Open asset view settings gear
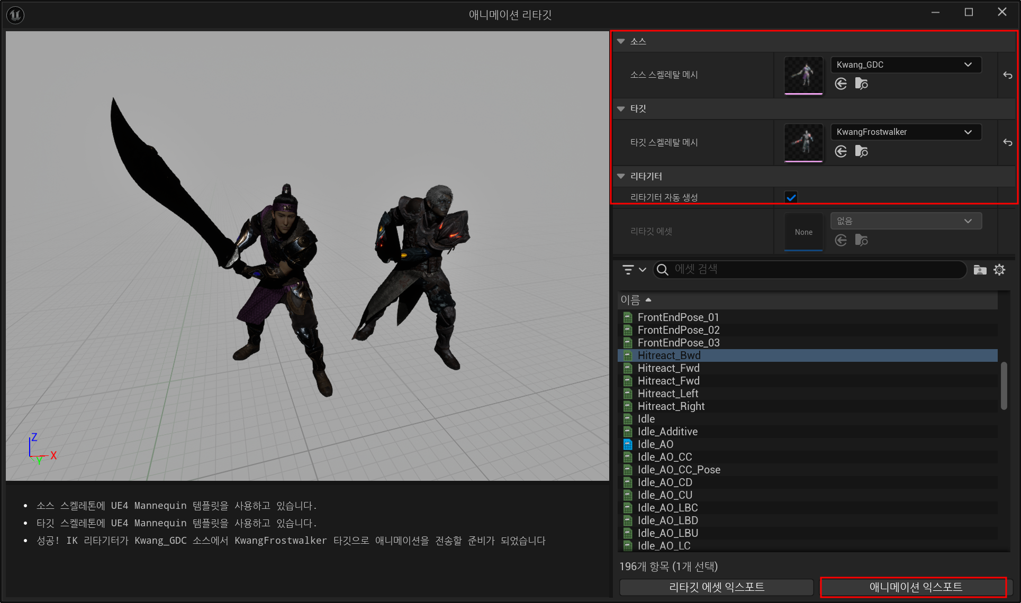 coord(999,270)
